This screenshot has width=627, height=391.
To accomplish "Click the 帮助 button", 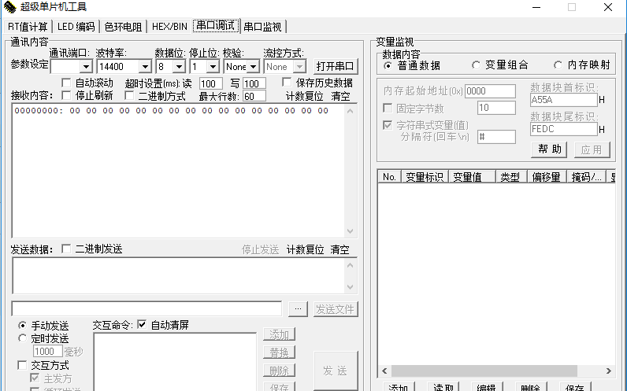I will [x=551, y=149].
